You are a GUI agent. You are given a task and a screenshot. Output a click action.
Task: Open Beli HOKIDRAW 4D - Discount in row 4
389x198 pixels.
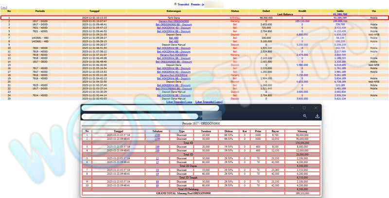[173, 28]
